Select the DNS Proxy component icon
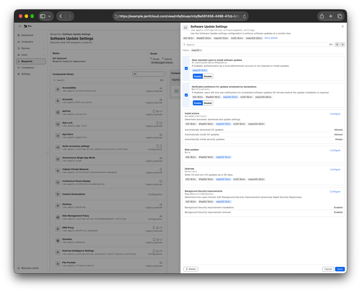This screenshot has height=292, width=361. pos(58,229)
